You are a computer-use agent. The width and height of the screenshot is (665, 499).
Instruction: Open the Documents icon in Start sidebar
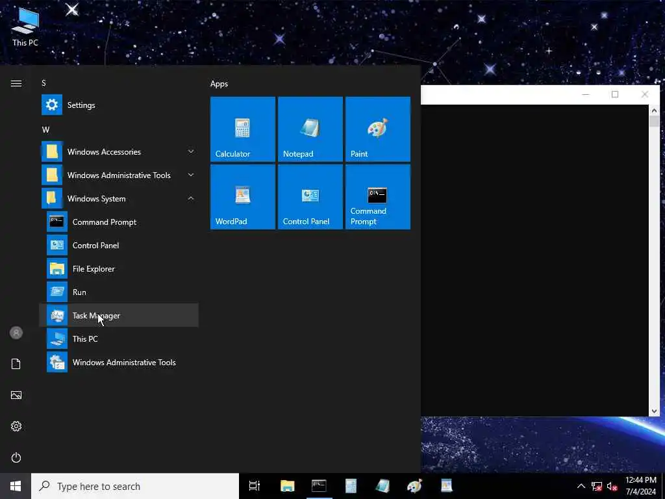coord(16,364)
